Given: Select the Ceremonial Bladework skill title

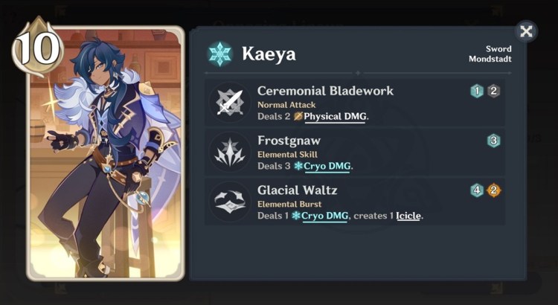Looking at the screenshot, I should point(325,91).
